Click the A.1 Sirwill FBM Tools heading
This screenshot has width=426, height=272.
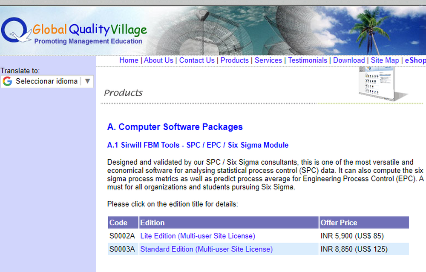(x=198, y=145)
